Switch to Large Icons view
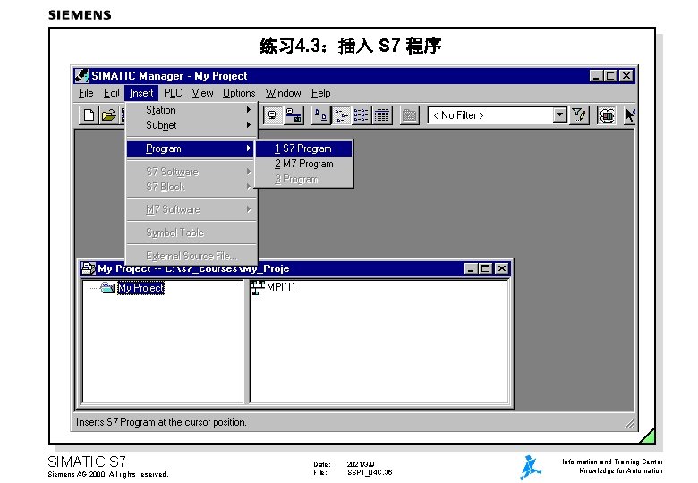Viewport: 698px width, 483px height. pyautogui.click(x=320, y=115)
